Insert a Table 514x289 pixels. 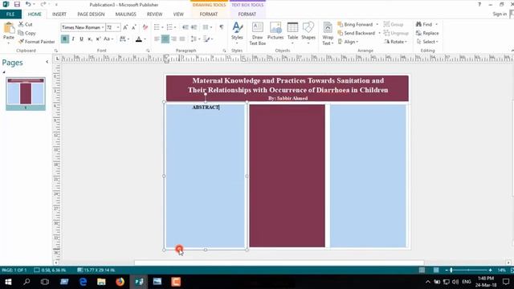pos(292,33)
